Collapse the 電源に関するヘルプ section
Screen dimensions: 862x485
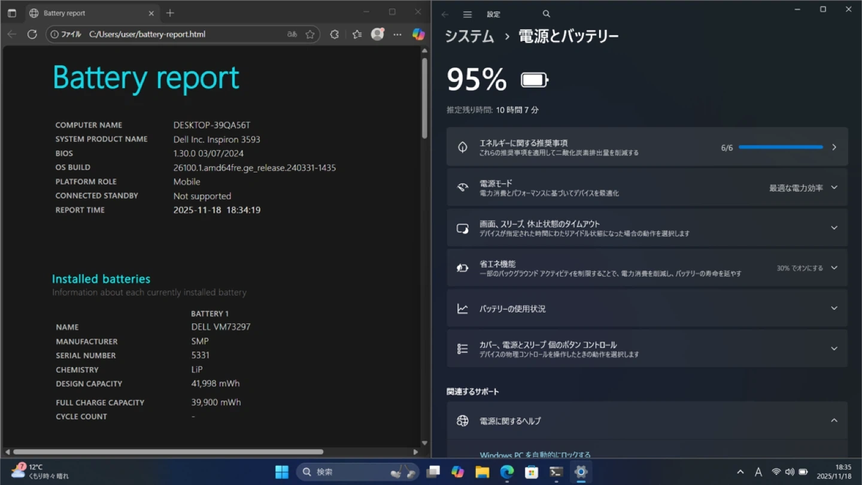click(x=834, y=420)
